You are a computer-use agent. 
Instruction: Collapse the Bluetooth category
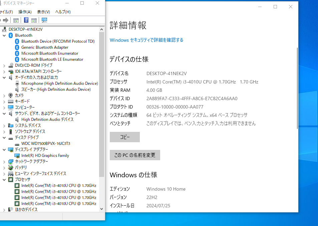click(4, 35)
